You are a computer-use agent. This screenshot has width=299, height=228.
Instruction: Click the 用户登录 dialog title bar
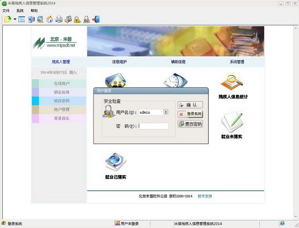pyautogui.click(x=151, y=91)
